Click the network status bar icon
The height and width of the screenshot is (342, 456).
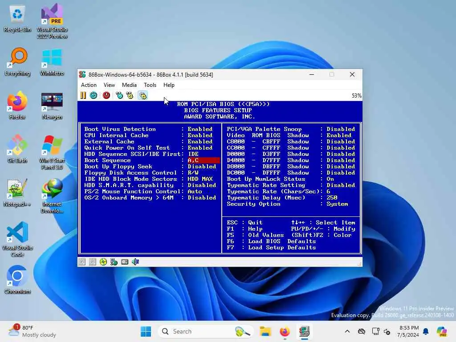click(114, 262)
